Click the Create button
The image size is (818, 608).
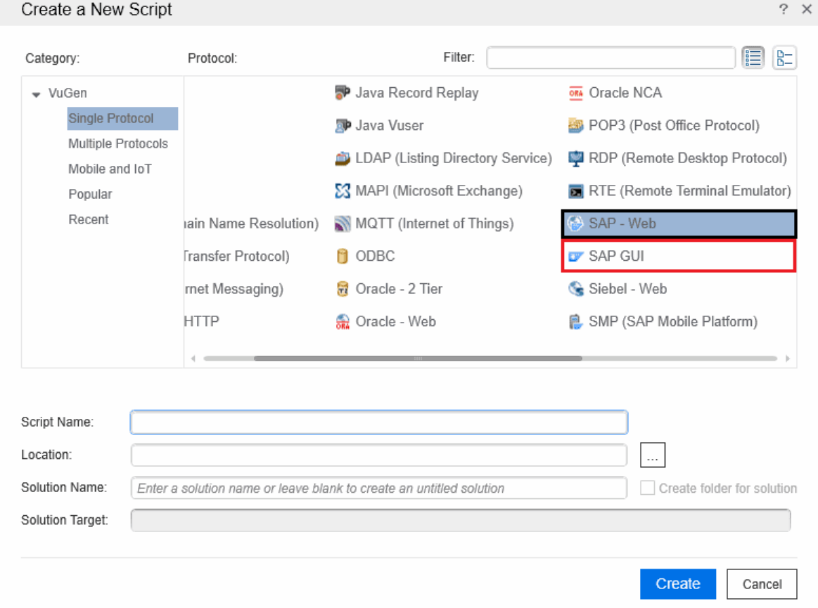677,583
